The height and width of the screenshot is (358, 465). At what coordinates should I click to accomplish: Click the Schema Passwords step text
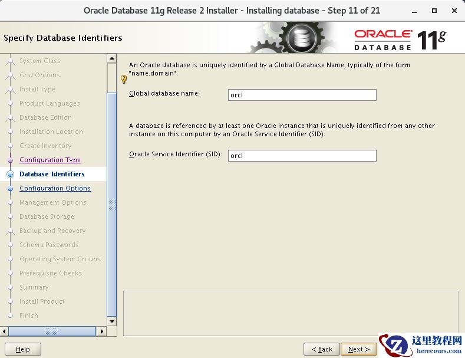tap(50, 245)
